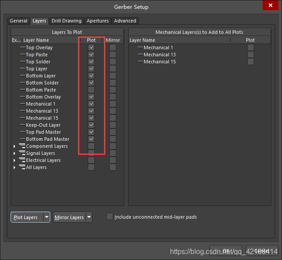The height and width of the screenshot is (260, 282).
Task: Uncheck Plot for Top Layer
Action: point(91,69)
